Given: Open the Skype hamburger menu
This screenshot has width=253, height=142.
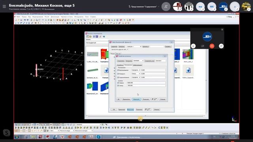Looking at the screenshot, I should [x=4, y=6].
